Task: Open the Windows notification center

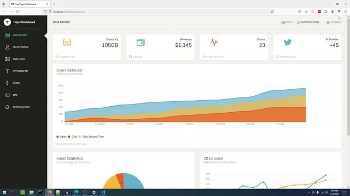Action: tap(344, 192)
